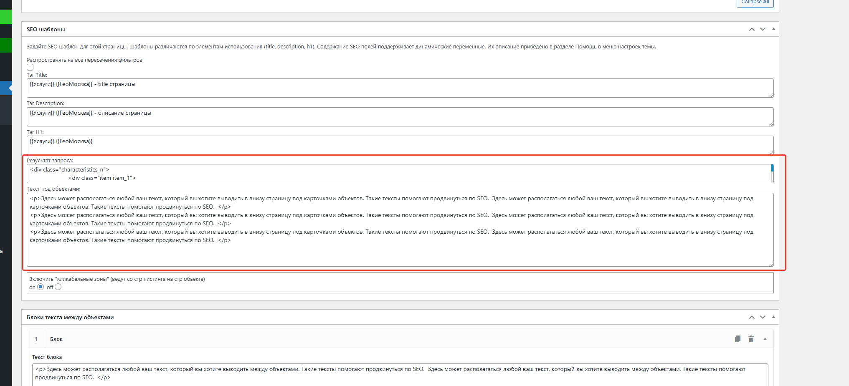
Task: Select the 'on' radio for кликабельные зоны
Action: [41, 287]
